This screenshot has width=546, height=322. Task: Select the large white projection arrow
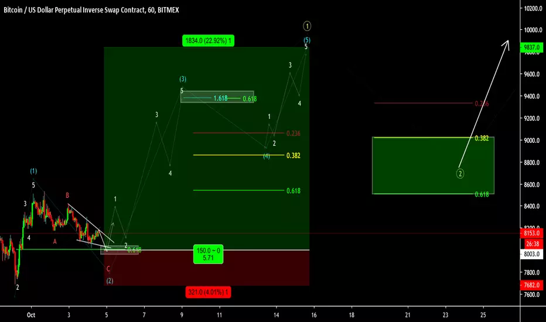click(484, 103)
